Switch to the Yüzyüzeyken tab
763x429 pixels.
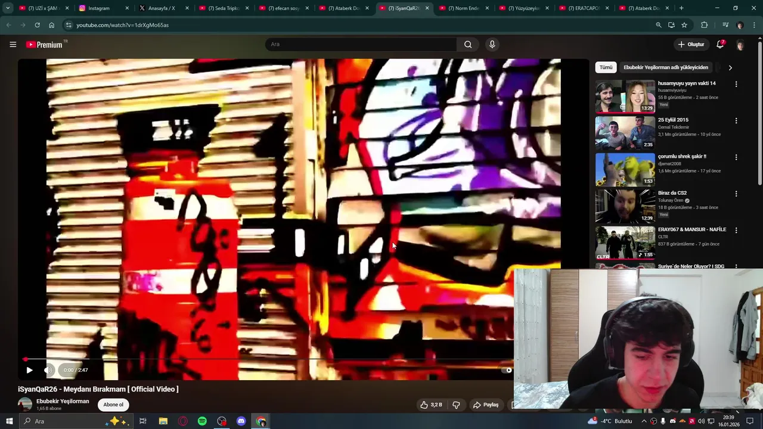point(523,8)
